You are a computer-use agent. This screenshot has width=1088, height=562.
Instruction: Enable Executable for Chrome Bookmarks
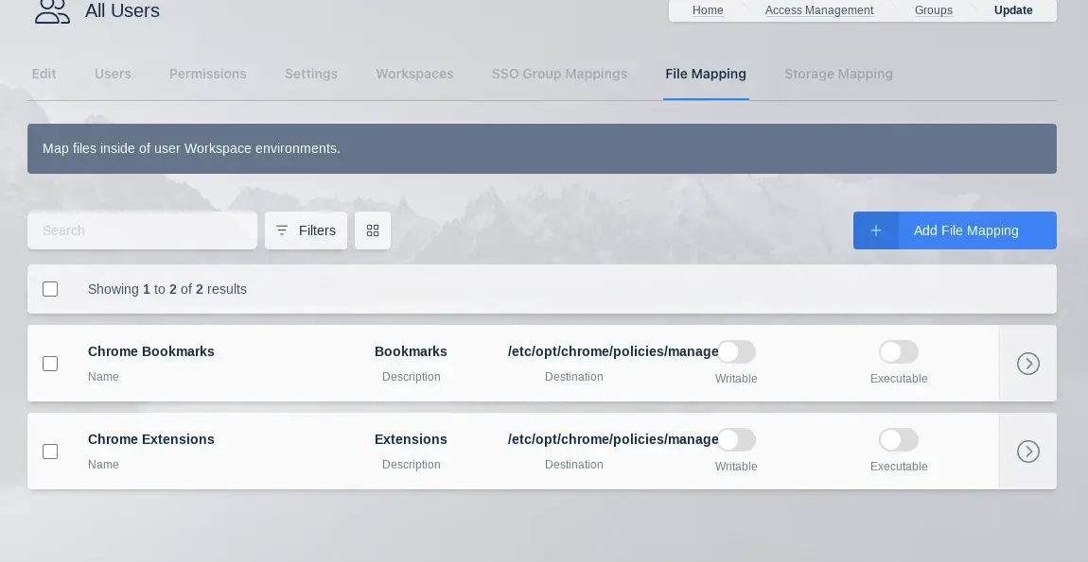[898, 351]
